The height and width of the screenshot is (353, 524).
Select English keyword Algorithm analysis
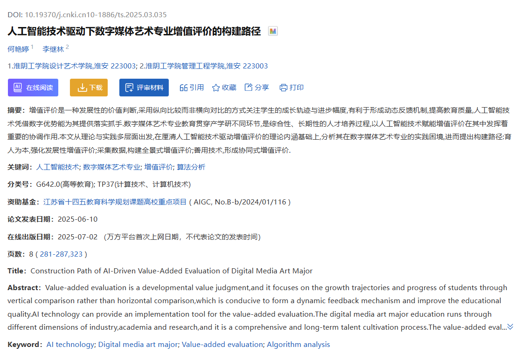tap(298, 345)
